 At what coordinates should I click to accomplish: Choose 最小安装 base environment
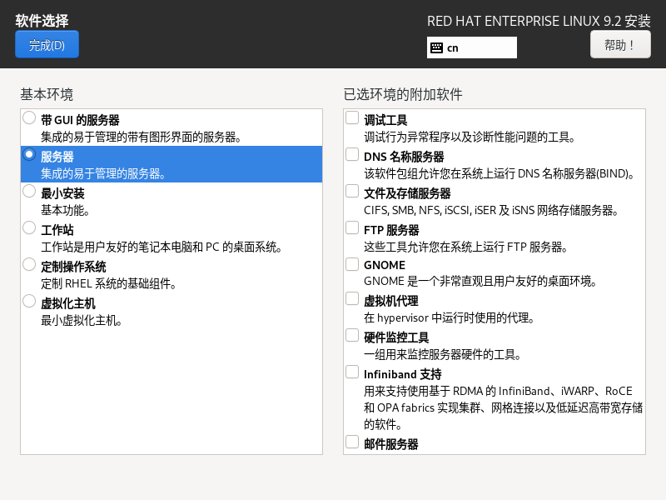(29, 192)
